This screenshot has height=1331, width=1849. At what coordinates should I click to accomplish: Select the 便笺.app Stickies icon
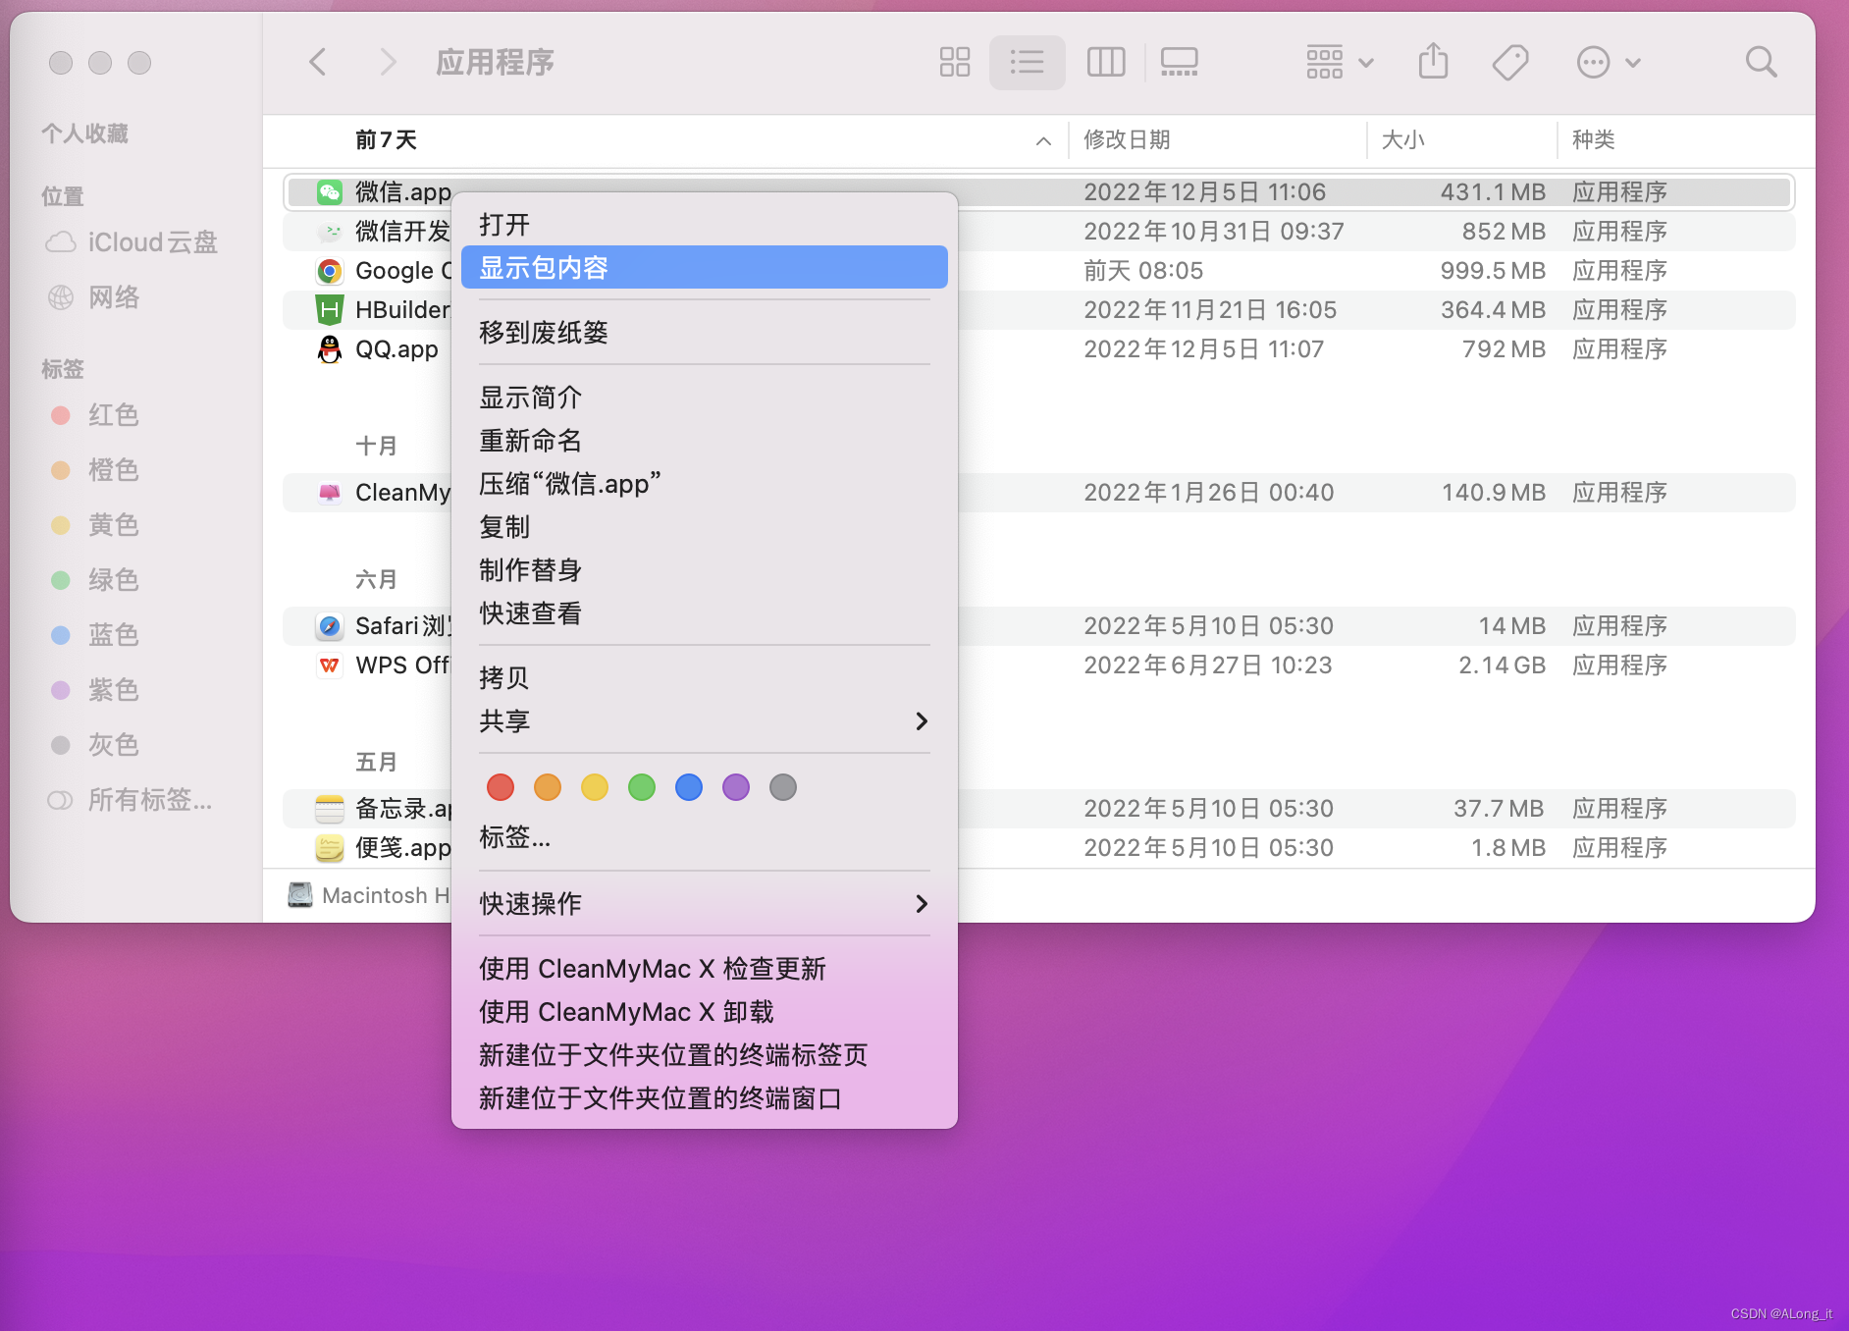point(330,848)
